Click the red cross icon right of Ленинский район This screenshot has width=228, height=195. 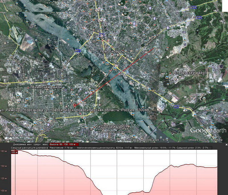pos(72,90)
